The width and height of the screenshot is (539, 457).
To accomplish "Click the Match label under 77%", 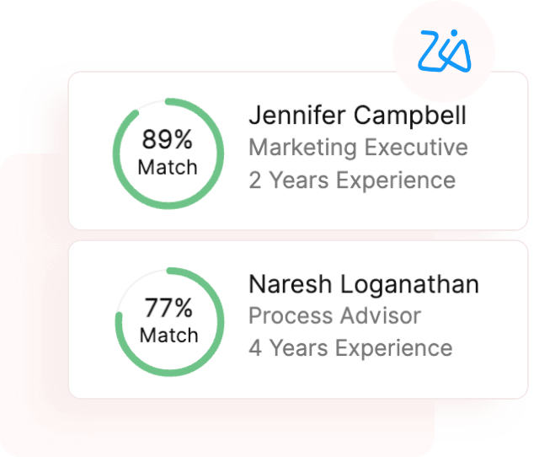I will (168, 335).
